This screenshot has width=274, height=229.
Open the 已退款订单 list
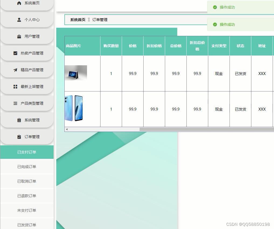click(27, 196)
